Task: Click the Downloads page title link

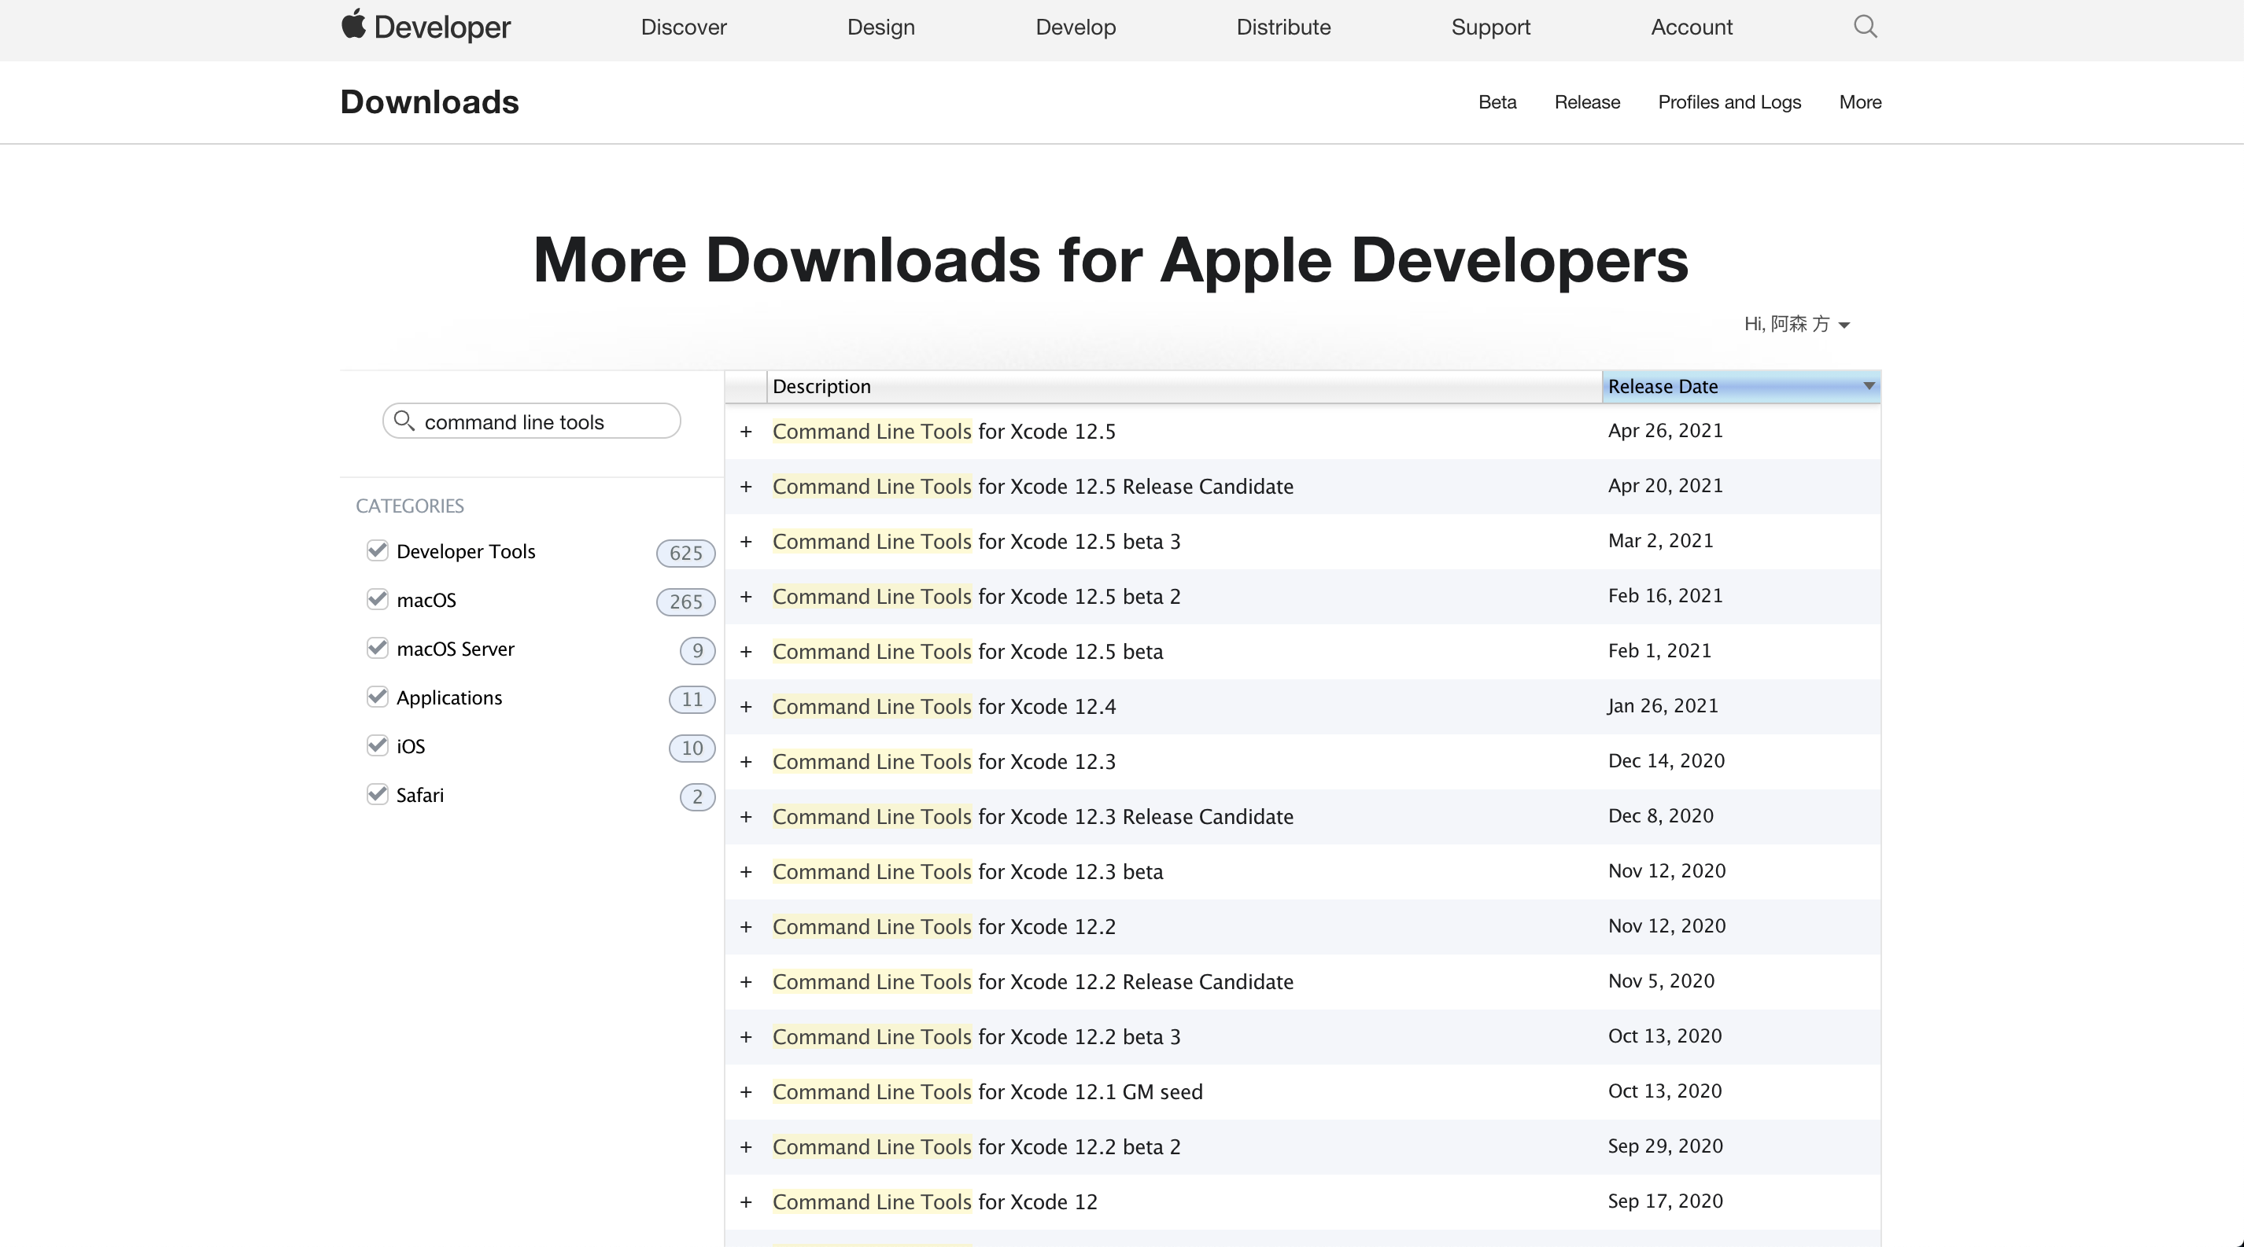Action: coord(430,101)
